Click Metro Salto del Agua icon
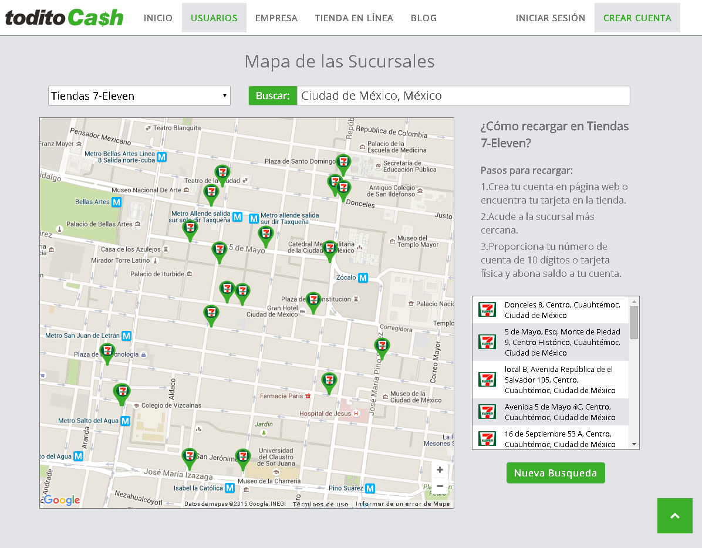 pos(126,421)
